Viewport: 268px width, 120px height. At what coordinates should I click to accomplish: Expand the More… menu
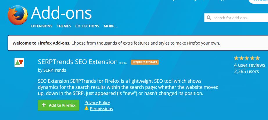pyautogui.click(x=110, y=26)
